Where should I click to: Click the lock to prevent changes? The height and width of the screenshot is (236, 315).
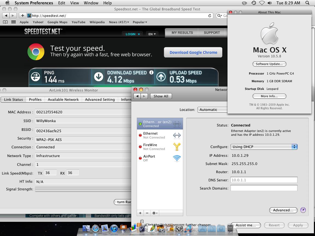[x=140, y=223]
